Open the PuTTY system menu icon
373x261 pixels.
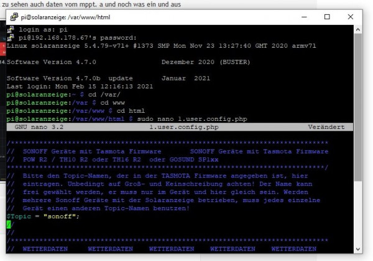coord(11,17)
